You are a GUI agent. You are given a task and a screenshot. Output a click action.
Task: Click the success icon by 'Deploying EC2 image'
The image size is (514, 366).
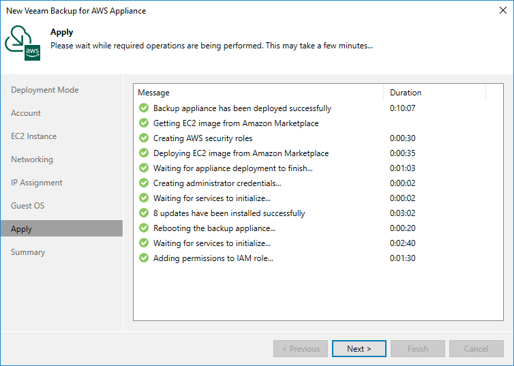point(144,153)
